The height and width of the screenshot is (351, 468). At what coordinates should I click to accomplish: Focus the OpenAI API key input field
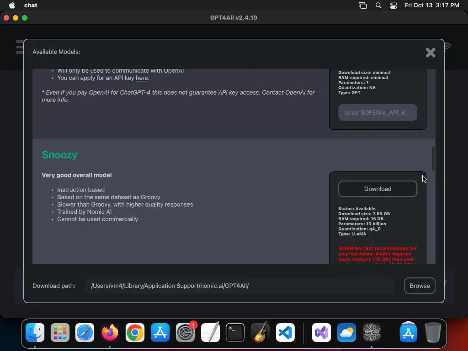[378, 112]
